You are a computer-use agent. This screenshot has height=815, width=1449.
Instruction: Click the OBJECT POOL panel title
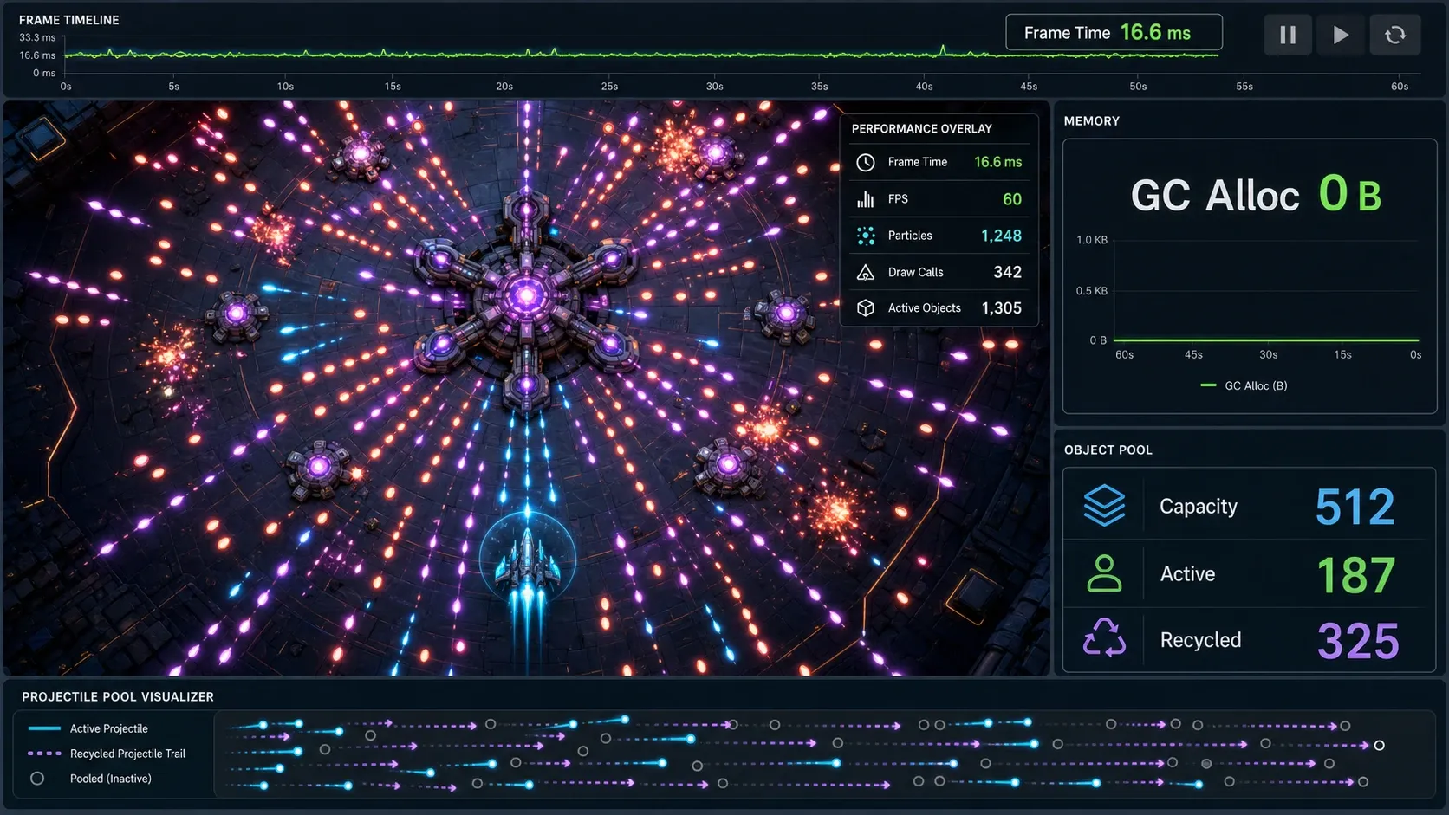tap(1108, 450)
